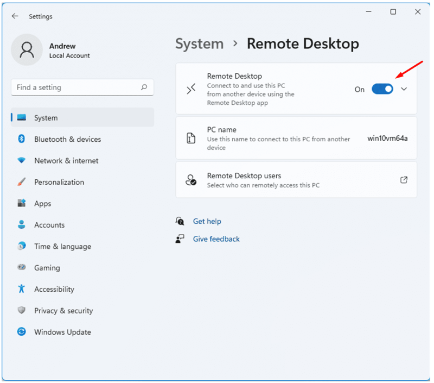Click the Andrew account name
434x383 pixels.
pos(62,46)
